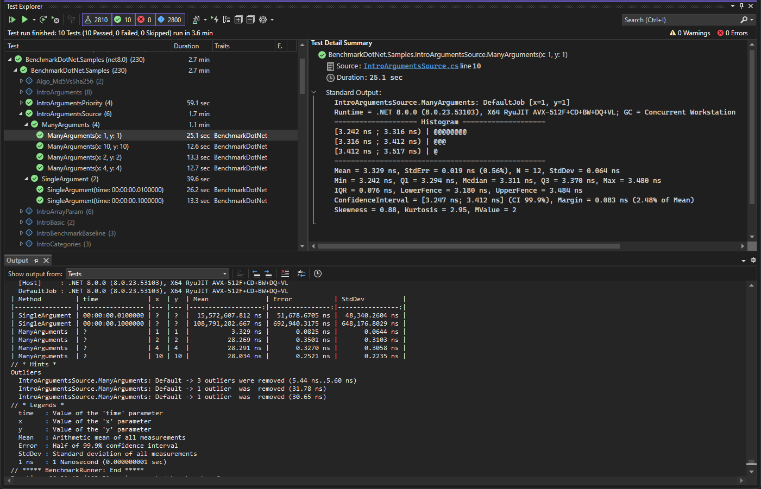Expand the IntroArrayParam (6) tree node
Viewport: 761px width, 489px height.
(x=21, y=212)
